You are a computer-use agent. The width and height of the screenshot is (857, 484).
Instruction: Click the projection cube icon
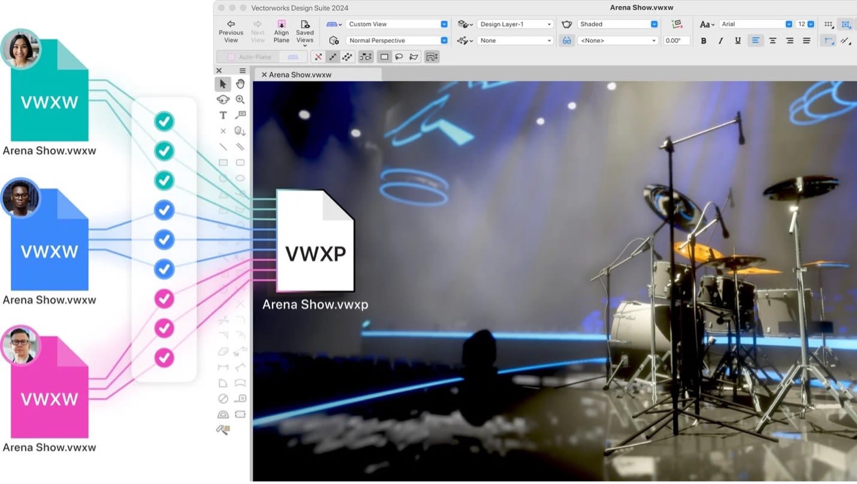click(334, 40)
